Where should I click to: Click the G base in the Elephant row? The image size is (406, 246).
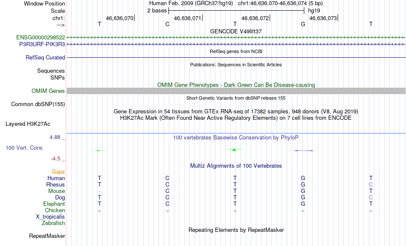pos(303,204)
